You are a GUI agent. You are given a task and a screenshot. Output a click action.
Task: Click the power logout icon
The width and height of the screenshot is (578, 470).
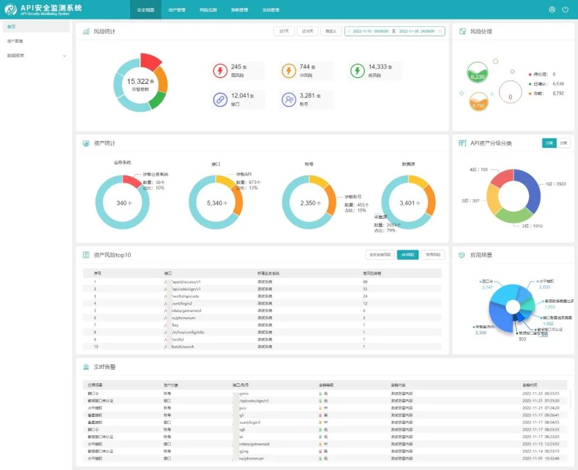coord(565,10)
